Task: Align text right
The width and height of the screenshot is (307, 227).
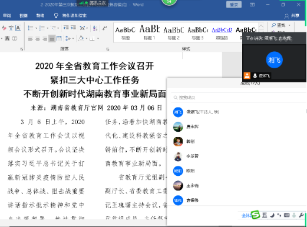Action: (x=45, y=38)
